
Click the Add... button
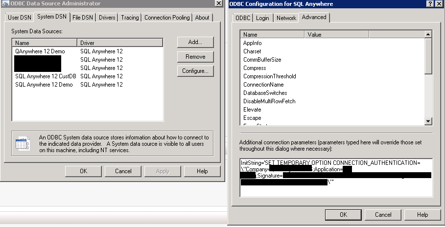point(195,42)
